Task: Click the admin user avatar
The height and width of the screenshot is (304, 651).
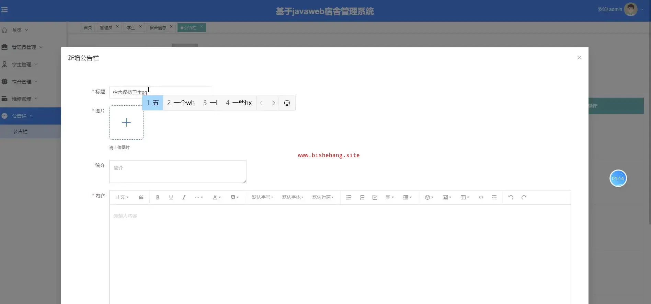Action: 630,9
